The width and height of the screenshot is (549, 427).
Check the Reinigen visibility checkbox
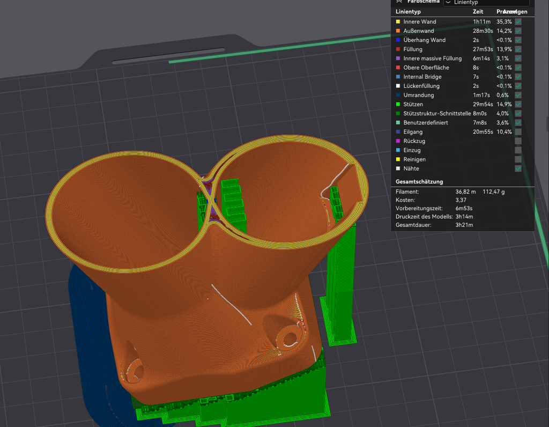point(518,159)
